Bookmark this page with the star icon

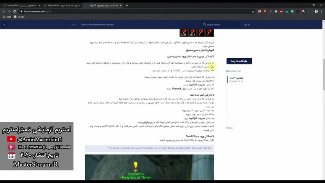click(x=253, y=11)
